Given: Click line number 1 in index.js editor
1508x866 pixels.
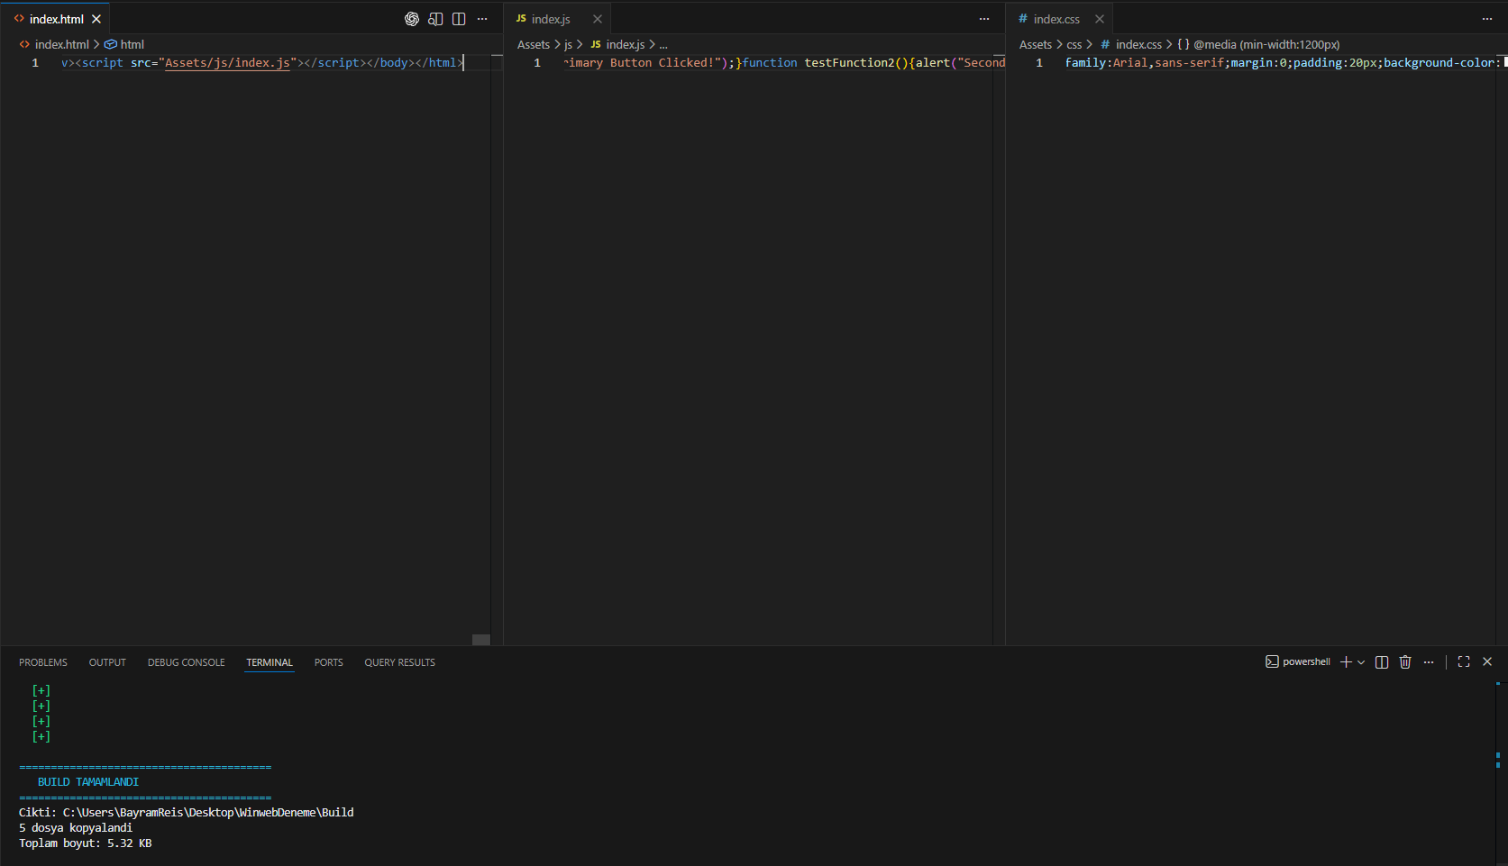Looking at the screenshot, I should tap(537, 63).
